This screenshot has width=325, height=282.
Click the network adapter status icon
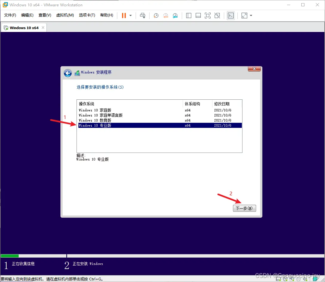click(291, 279)
